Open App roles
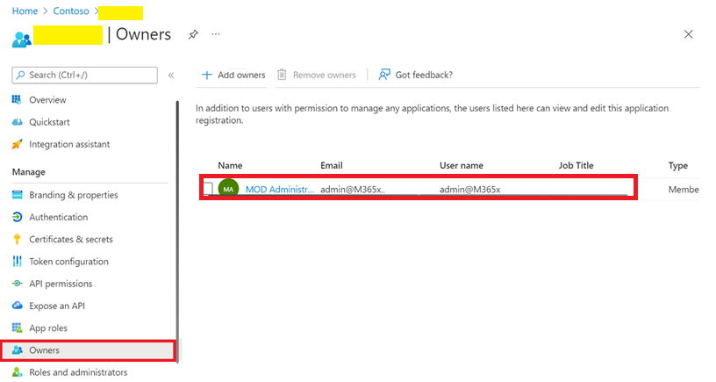Viewport: 716px width, 382px height. (48, 328)
